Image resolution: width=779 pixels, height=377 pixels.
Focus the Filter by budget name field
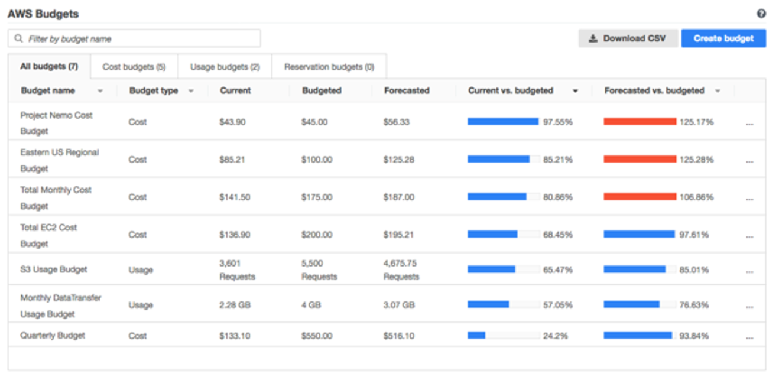134,38
